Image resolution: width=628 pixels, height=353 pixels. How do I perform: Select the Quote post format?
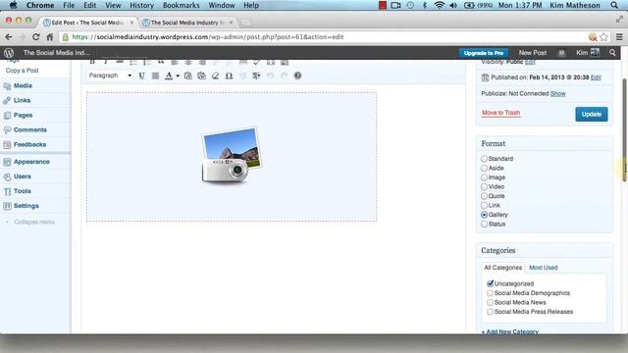(x=484, y=196)
